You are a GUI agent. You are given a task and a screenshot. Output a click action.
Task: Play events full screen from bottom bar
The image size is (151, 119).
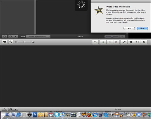pos(11,109)
